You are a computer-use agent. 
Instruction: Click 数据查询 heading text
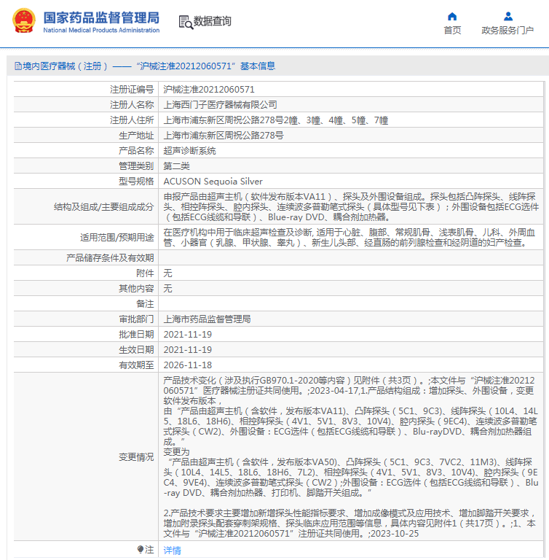tap(213, 21)
